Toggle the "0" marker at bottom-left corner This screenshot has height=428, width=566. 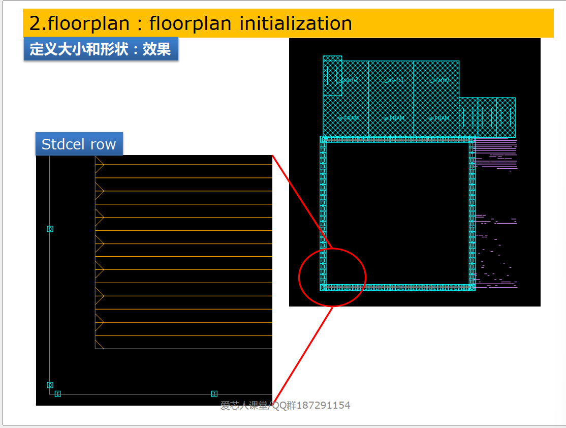point(49,385)
